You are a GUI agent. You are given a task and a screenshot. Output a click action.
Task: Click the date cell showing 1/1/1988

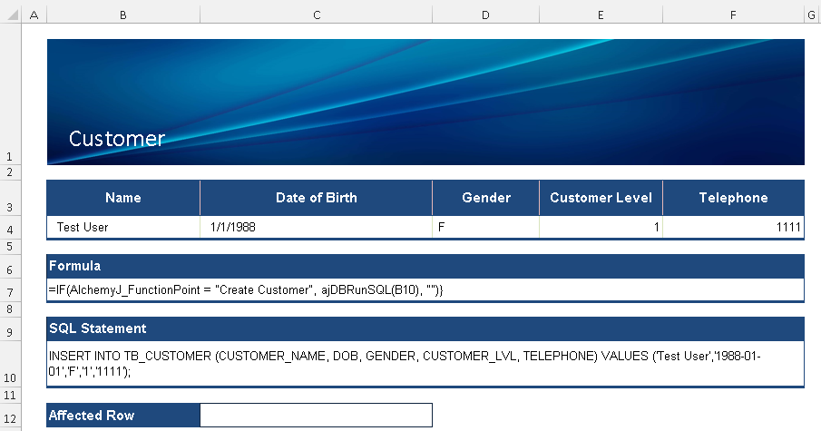[x=316, y=228]
